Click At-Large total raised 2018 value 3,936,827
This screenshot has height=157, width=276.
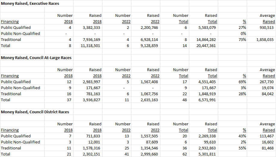pyautogui.click(x=91, y=100)
